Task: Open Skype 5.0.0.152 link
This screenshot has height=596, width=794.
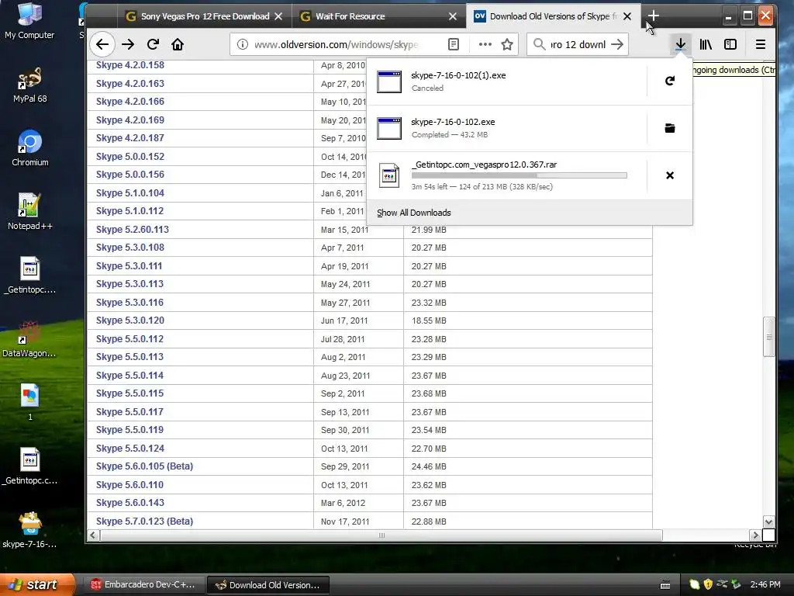Action: (130, 157)
